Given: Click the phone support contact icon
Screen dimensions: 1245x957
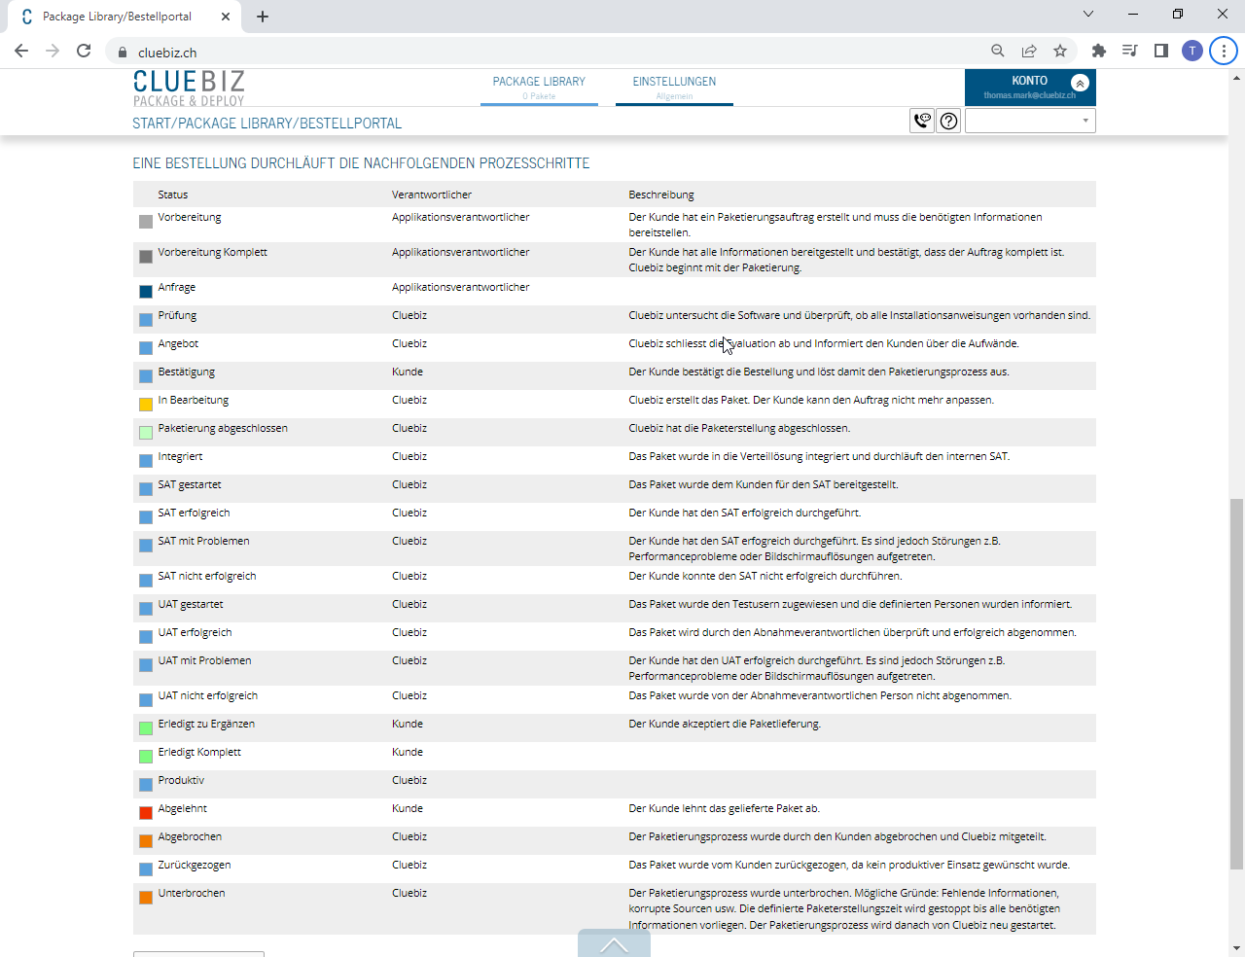Looking at the screenshot, I should tap(922, 121).
